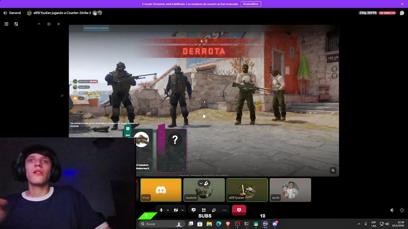The width and height of the screenshot is (408, 229).
Task: Click the red stop watching stream button
Action: coord(239,210)
